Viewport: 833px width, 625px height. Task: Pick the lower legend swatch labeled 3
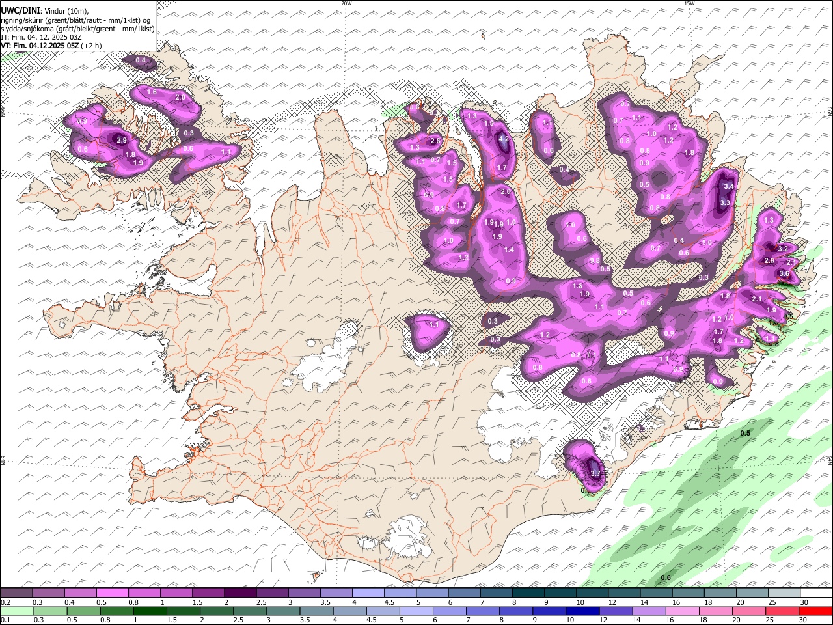[282, 611]
